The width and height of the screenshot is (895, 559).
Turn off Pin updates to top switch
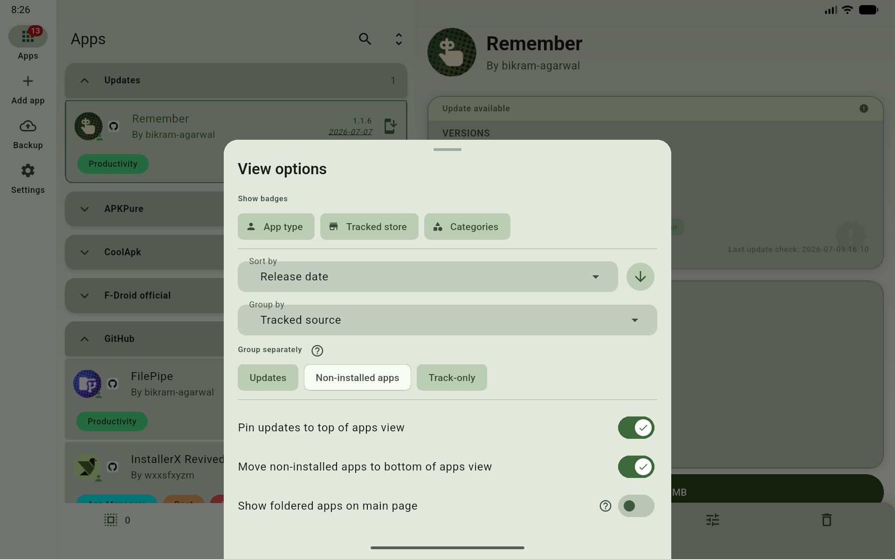coord(636,428)
